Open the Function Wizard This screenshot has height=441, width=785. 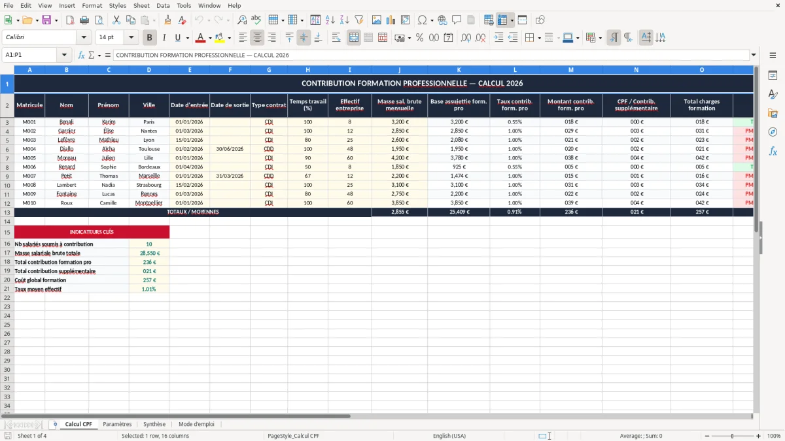pos(81,55)
